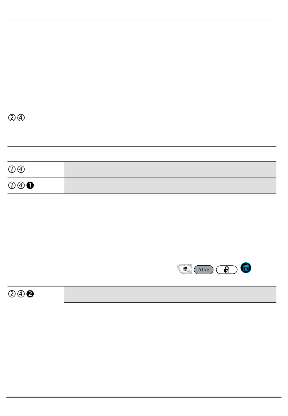Click circled 4 in the first gray table row
Image resolution: width=288 pixels, height=416 pixels.
21,169
